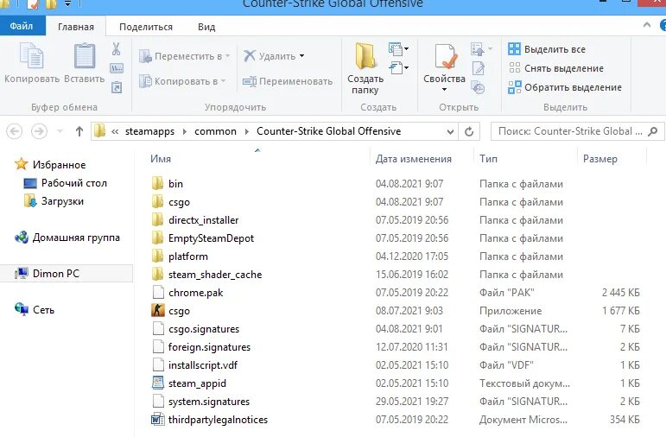Click the Copy path icon under scissors

117,68
